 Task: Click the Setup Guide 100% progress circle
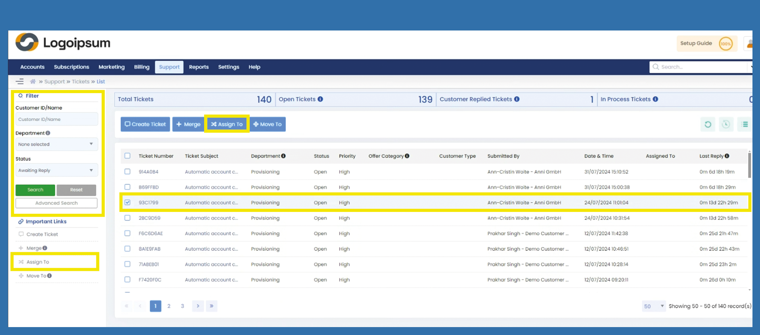(x=726, y=44)
